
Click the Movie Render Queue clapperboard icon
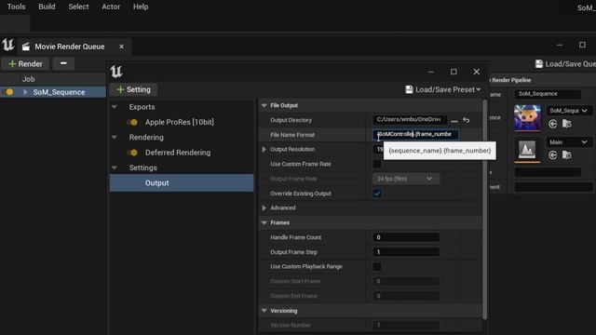[26, 47]
